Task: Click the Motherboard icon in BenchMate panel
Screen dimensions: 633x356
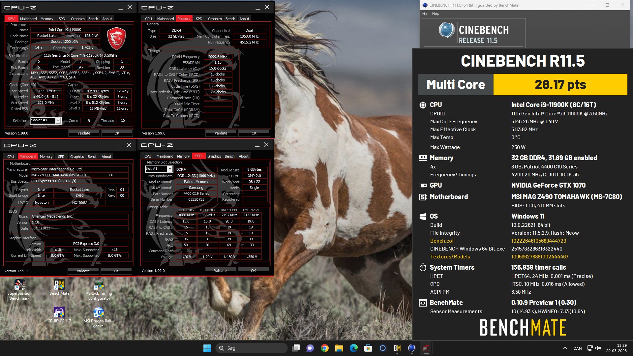Action: point(423,197)
